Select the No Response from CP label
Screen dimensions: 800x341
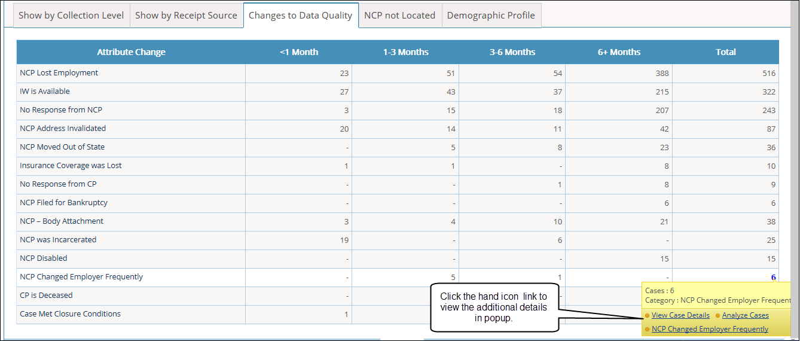tap(58, 184)
